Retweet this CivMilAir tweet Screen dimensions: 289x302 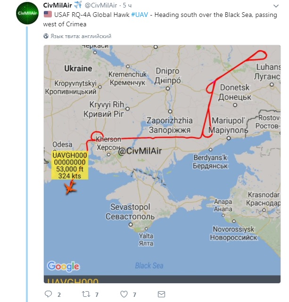click(86, 294)
